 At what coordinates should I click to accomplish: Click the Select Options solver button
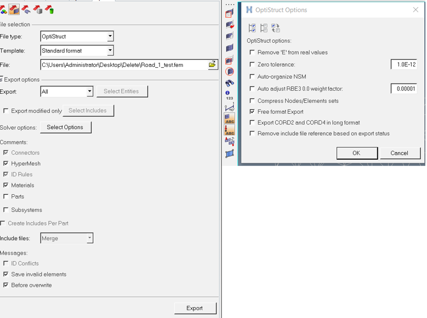pyautogui.click(x=65, y=128)
